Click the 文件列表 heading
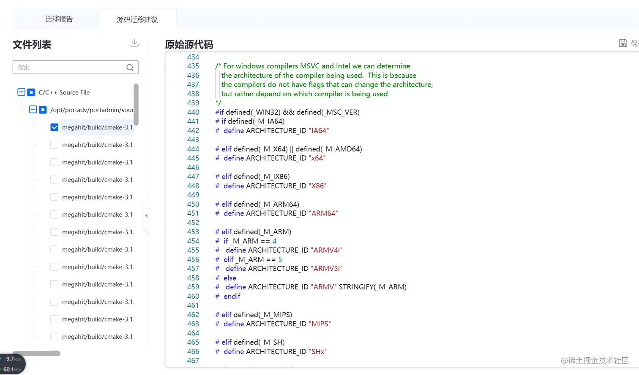 (32, 45)
